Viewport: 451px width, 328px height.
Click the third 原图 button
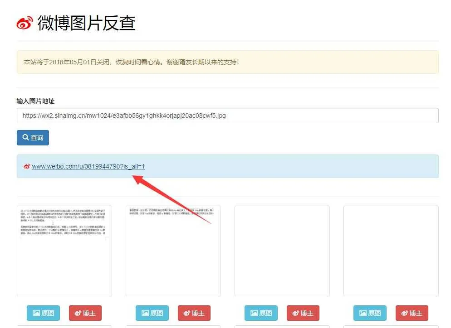pyautogui.click(x=261, y=313)
